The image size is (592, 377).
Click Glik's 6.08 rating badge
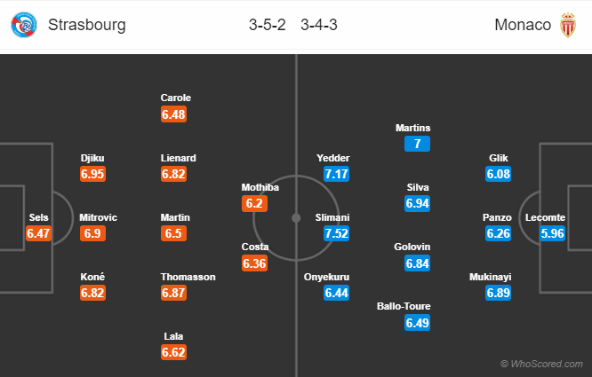point(499,174)
